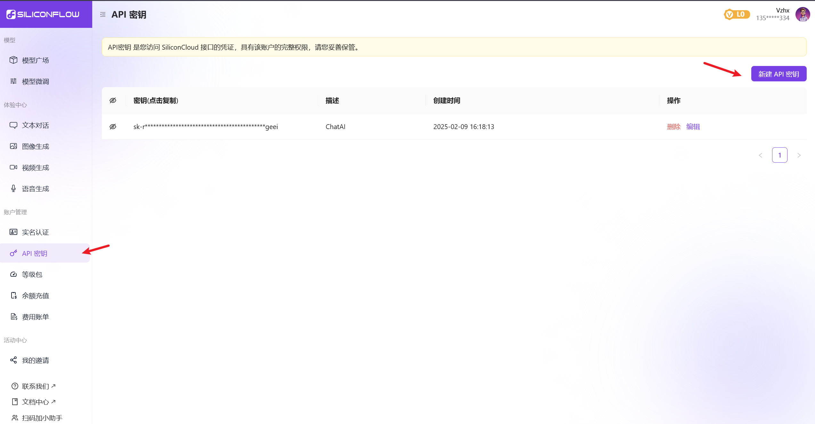Delete the ChatAI API key
This screenshot has width=815, height=424.
(673, 127)
